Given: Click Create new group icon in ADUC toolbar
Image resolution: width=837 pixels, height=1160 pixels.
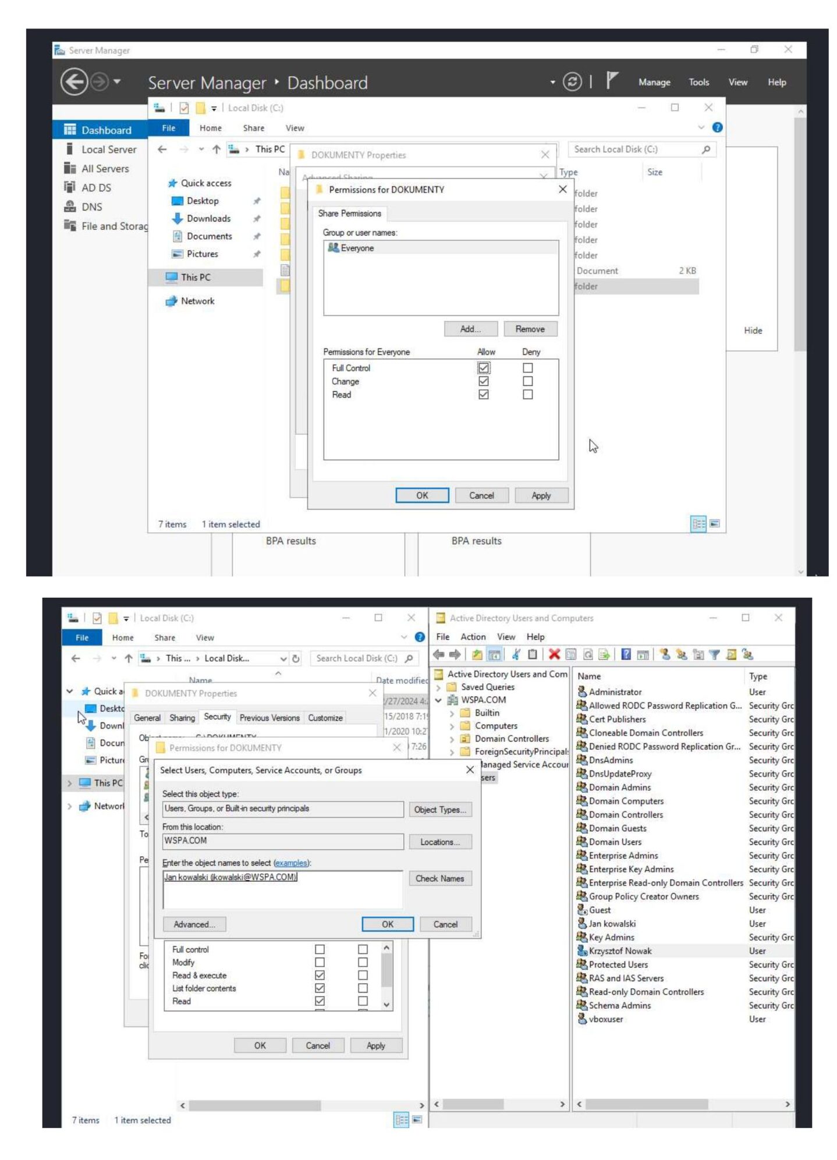Looking at the screenshot, I should pos(682,654).
